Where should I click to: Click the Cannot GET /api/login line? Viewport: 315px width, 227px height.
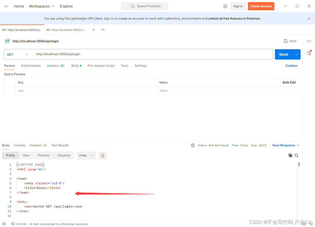(53, 206)
